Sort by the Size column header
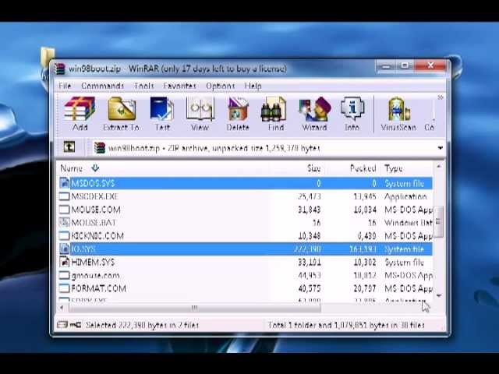The image size is (499, 374). (x=313, y=168)
